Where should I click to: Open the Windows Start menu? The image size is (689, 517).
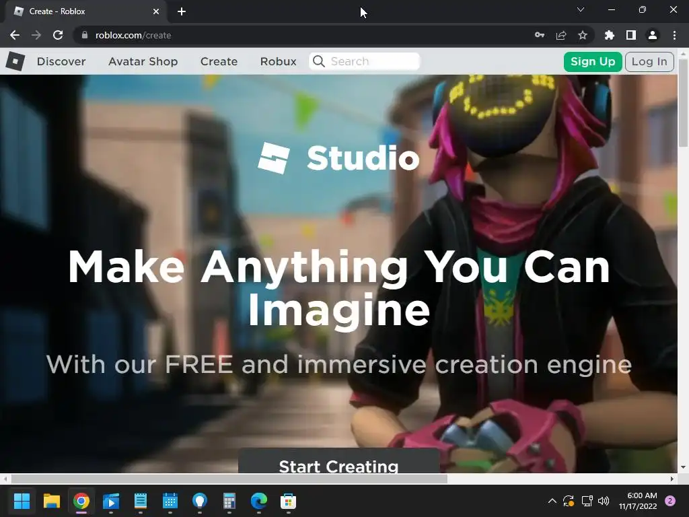[22, 501]
